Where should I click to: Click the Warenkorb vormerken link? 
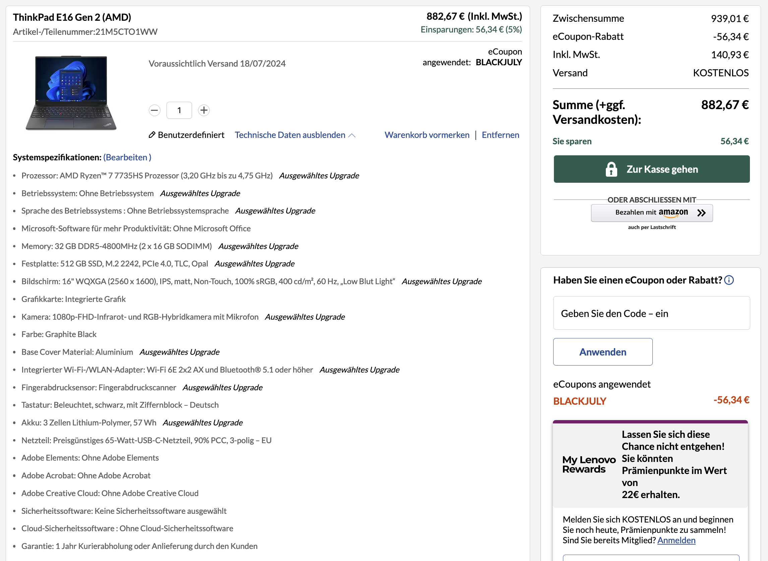pyautogui.click(x=427, y=135)
